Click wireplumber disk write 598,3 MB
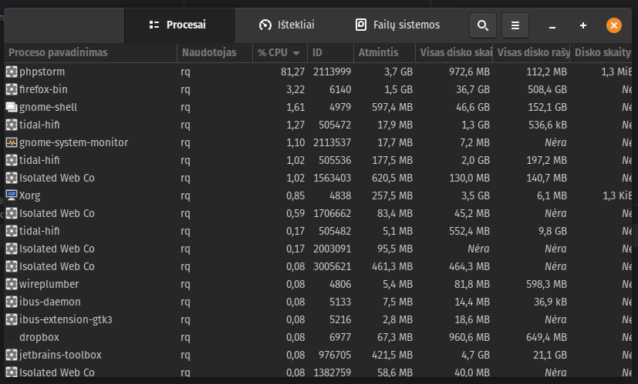The image size is (638, 384). point(546,284)
